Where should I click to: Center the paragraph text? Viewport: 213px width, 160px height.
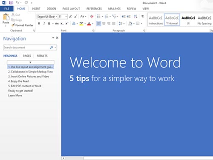pos(104,23)
